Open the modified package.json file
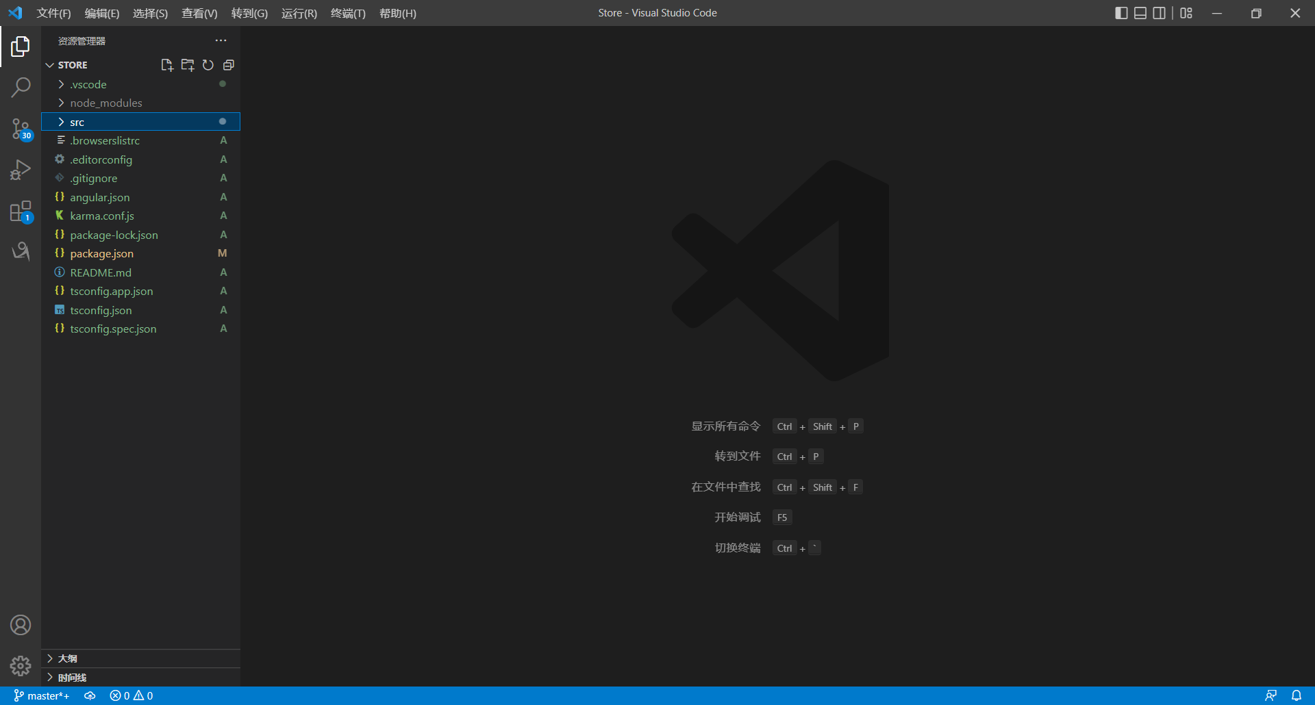This screenshot has height=705, width=1315. click(x=140, y=253)
